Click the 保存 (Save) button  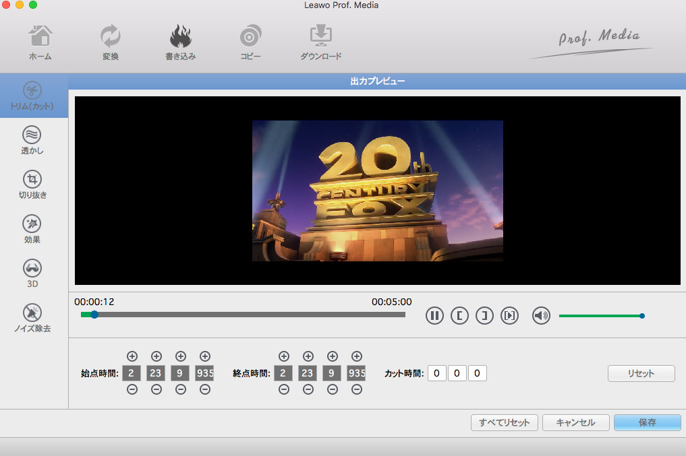646,422
